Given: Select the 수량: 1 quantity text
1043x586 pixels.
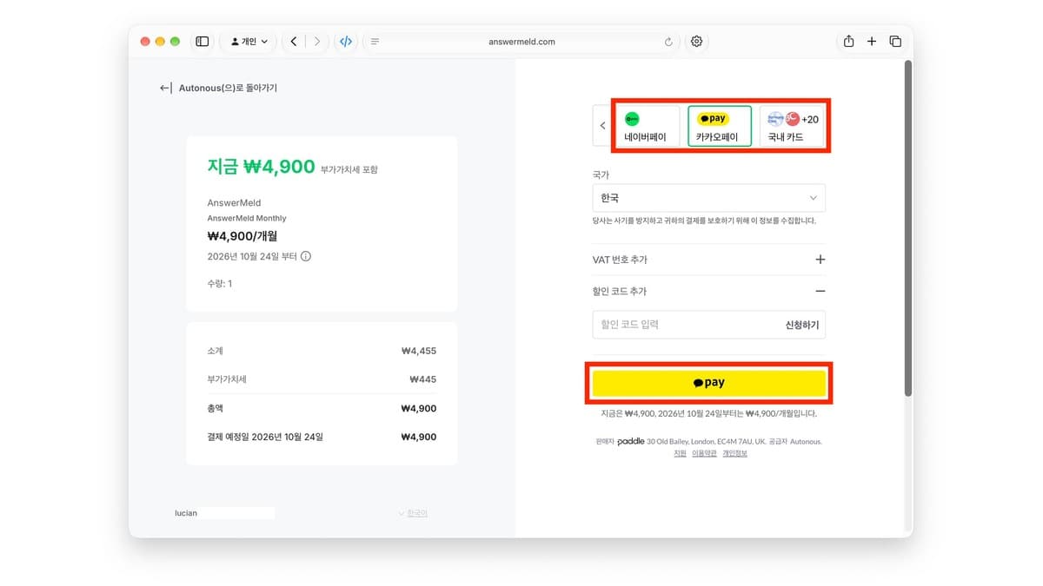Looking at the screenshot, I should (x=220, y=284).
